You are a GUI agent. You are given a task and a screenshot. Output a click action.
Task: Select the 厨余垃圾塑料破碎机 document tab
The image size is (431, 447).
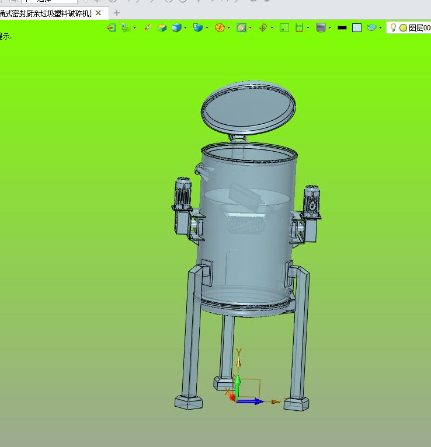46,13
